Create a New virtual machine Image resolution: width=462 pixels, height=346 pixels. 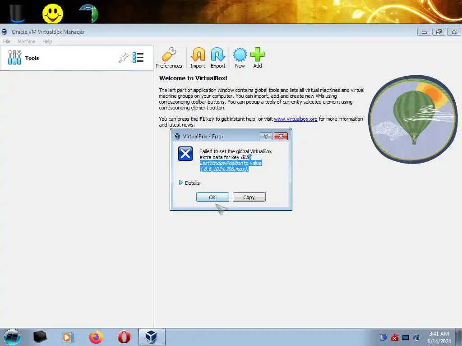240,58
